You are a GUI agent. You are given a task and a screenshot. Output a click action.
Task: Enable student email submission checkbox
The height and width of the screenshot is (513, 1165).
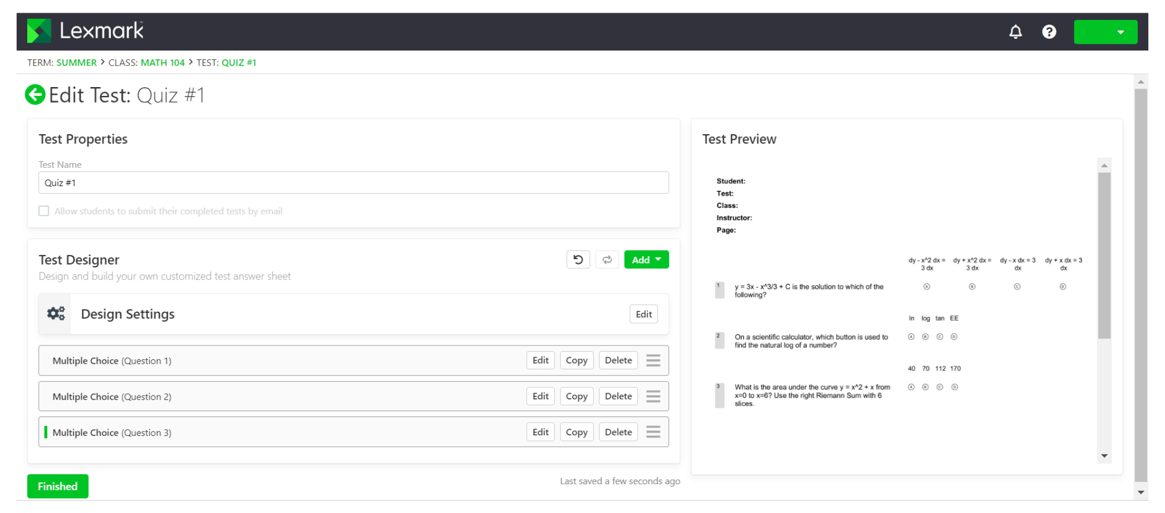pyautogui.click(x=44, y=211)
